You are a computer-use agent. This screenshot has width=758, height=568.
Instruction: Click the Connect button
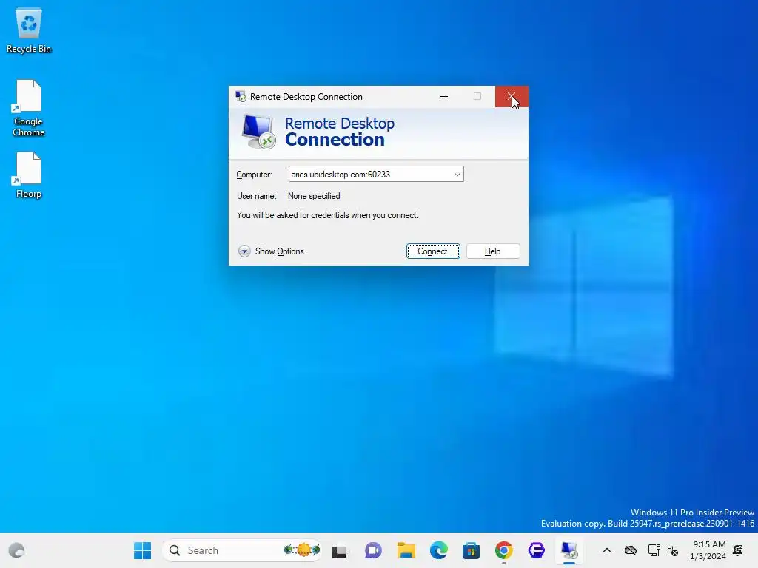click(432, 251)
